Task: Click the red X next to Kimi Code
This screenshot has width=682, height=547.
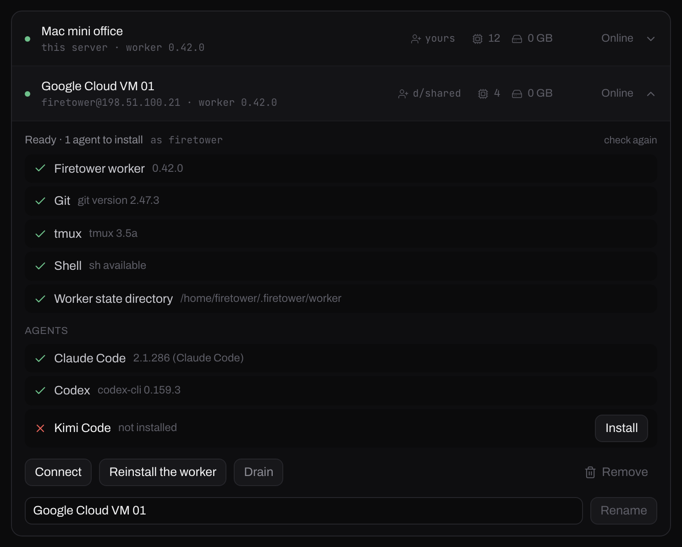Action: click(40, 428)
